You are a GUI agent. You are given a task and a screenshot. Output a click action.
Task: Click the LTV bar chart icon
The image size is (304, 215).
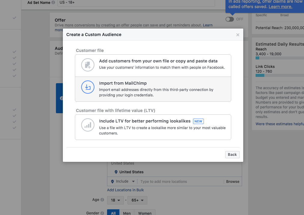coord(88,125)
